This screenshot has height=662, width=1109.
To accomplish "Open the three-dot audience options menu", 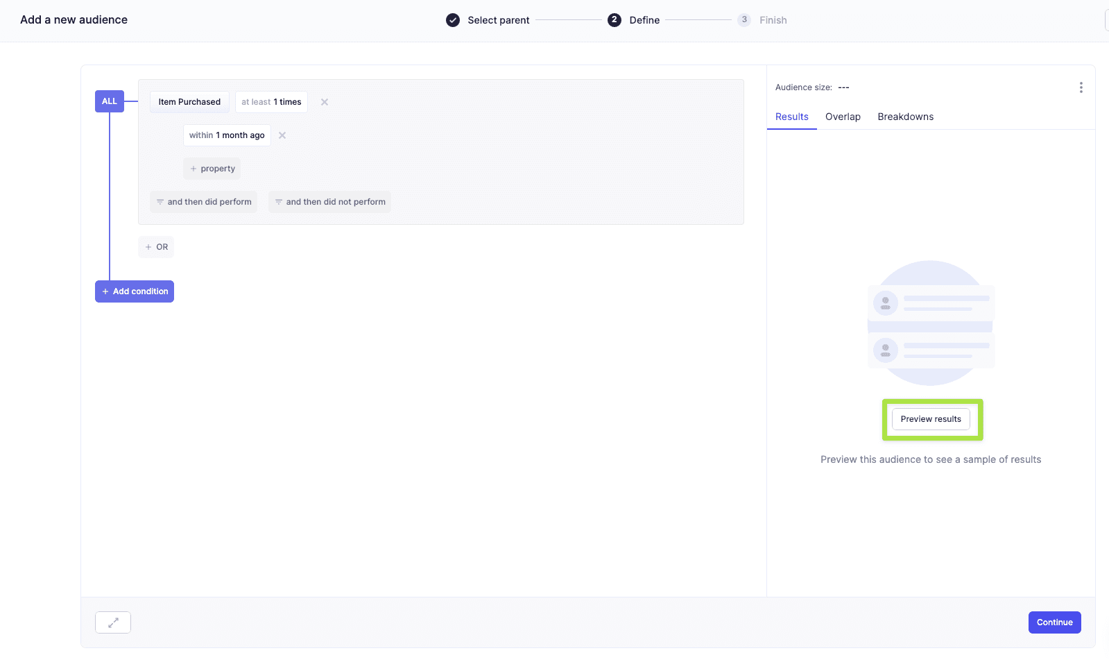I will click(1081, 87).
